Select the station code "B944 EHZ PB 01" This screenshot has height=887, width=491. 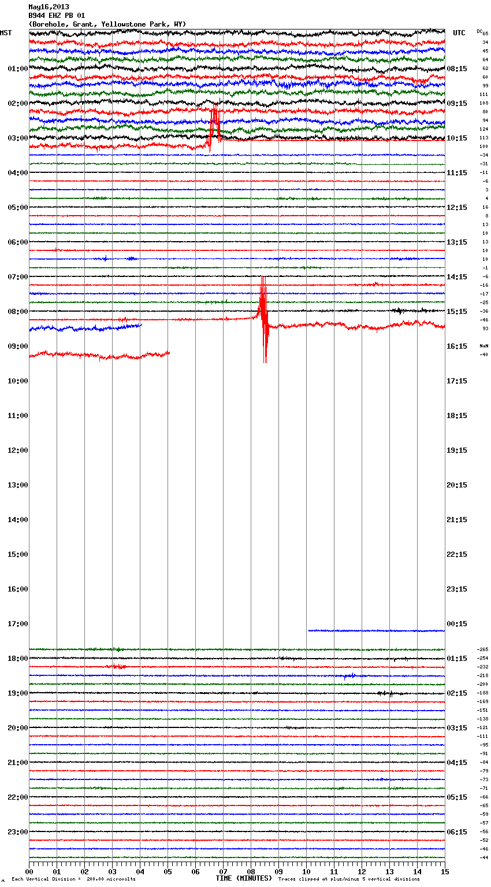[x=57, y=16]
